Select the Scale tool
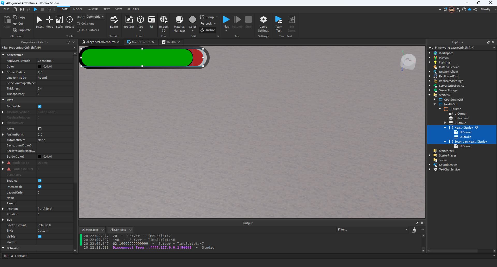Viewport: 497px width, 267px height. coord(59,22)
